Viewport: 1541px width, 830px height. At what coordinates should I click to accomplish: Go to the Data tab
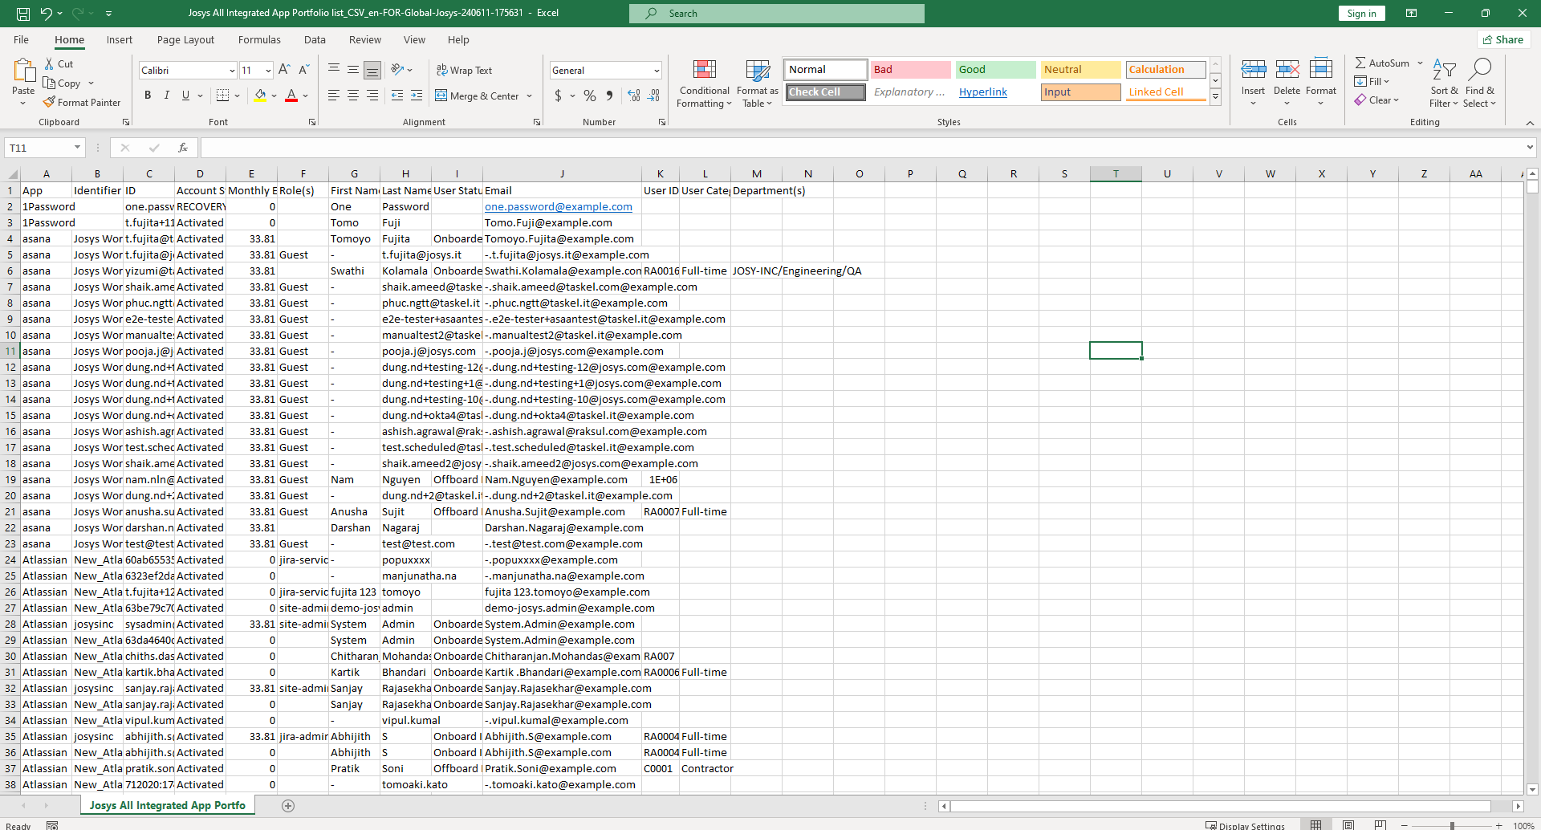315,40
